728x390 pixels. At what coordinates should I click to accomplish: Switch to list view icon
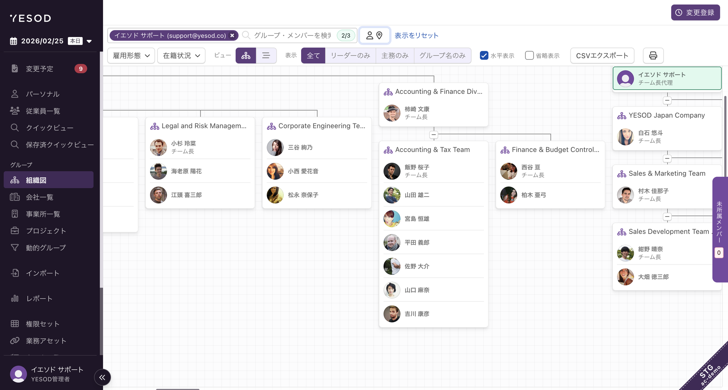(x=266, y=55)
